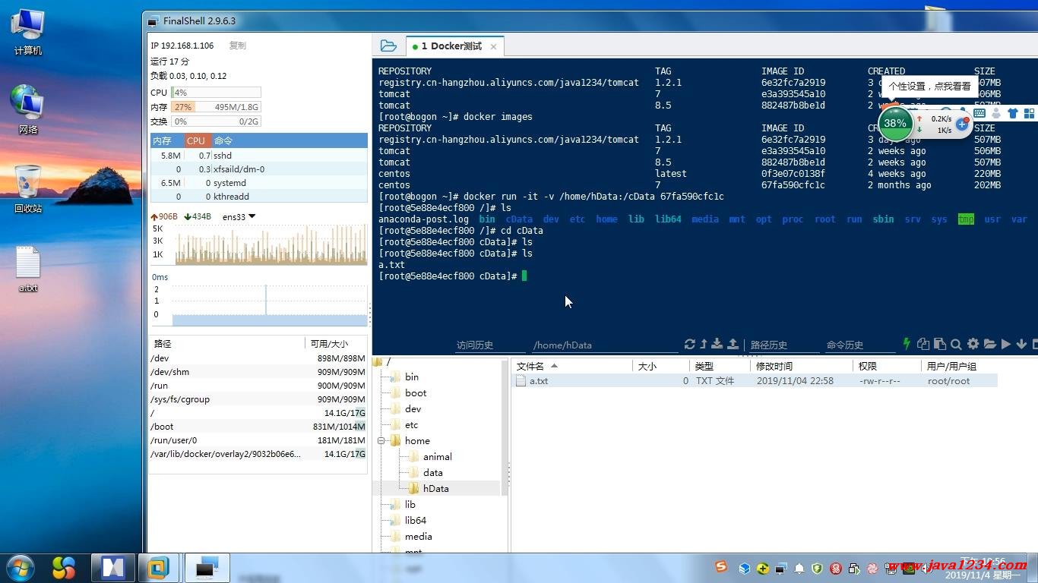Open the connection manager folder icon
The width and height of the screenshot is (1038, 583).
click(388, 46)
